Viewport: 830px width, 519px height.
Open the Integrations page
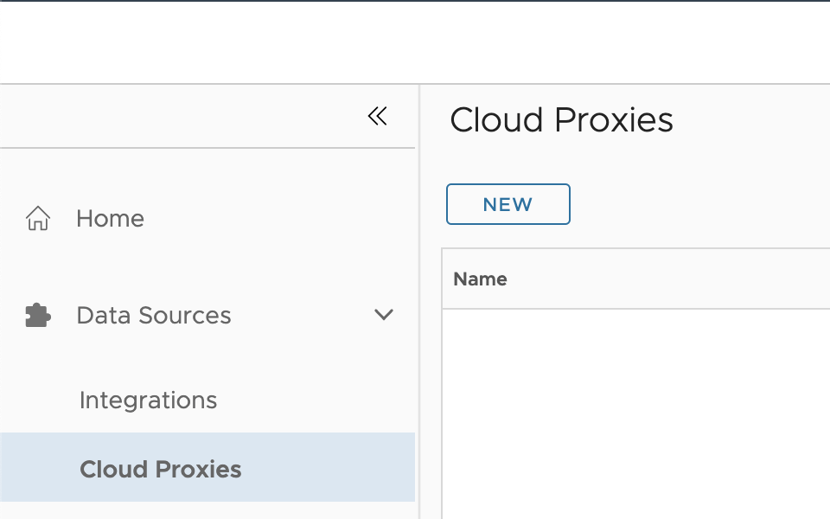click(x=148, y=400)
